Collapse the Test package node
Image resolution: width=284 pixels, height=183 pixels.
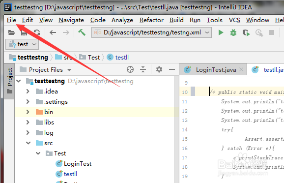tap(38, 153)
